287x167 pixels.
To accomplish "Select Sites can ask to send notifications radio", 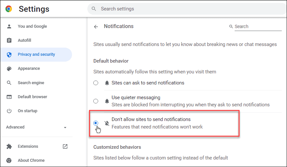I will click(x=96, y=83).
